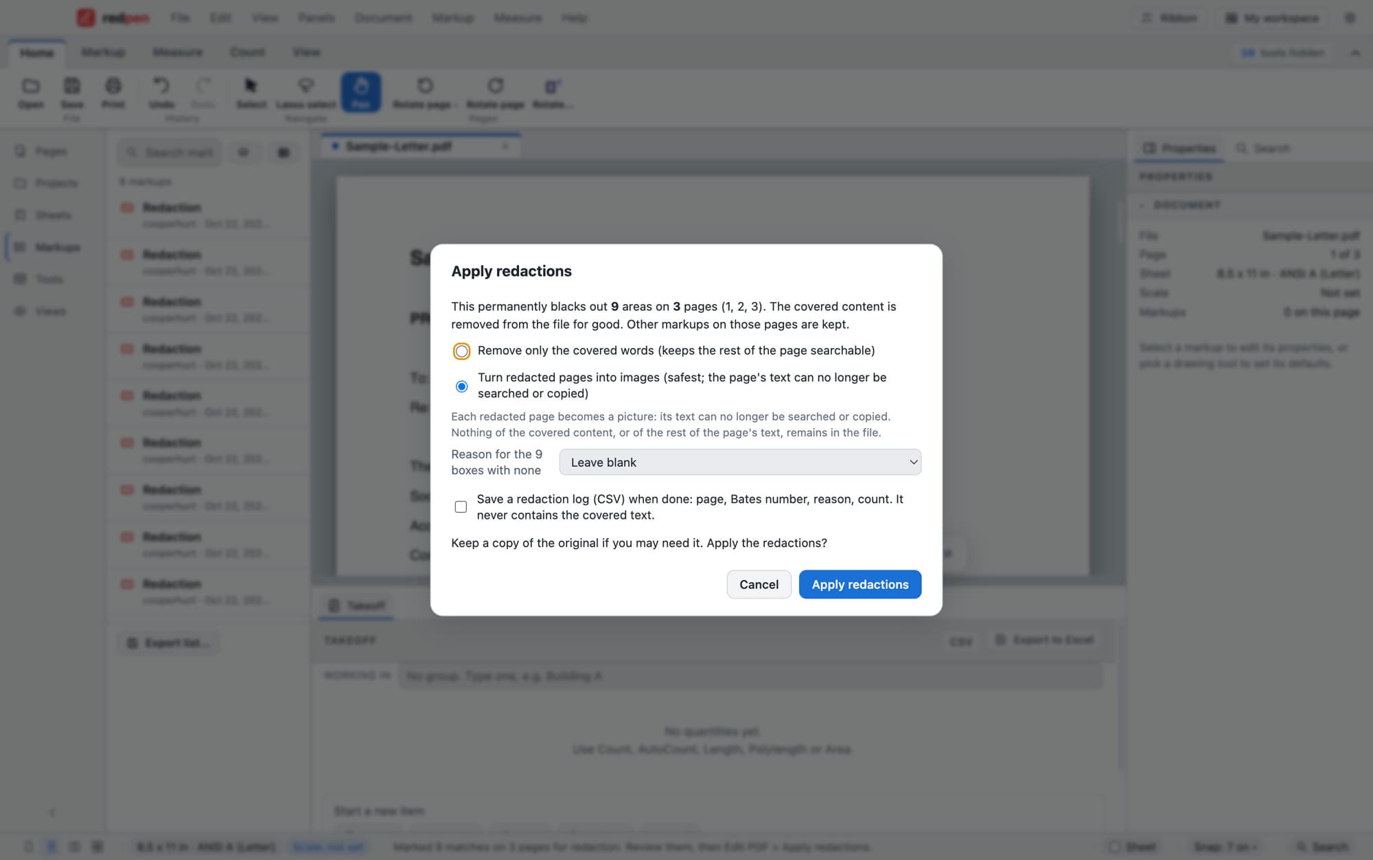Click the Open folder icon in the ribbon
This screenshot has height=860, width=1373.
31,86
